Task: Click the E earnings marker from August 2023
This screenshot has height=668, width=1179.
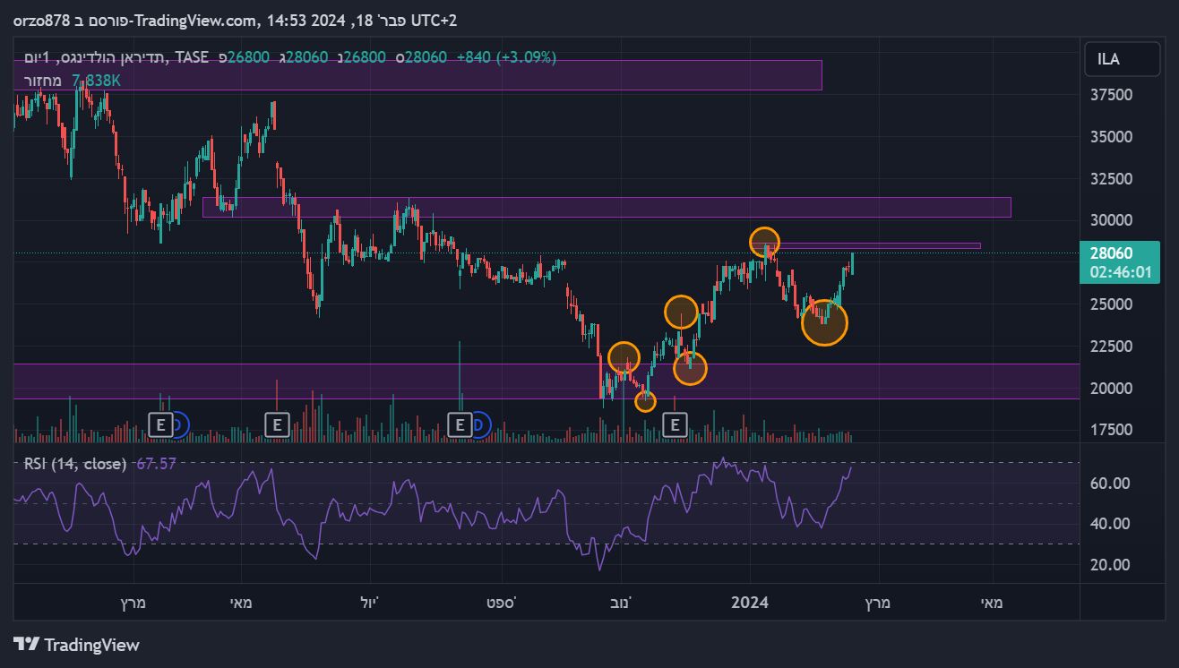Action: pos(460,424)
